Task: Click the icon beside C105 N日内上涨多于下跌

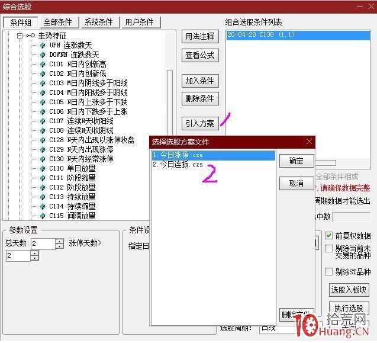Action: click(x=43, y=102)
